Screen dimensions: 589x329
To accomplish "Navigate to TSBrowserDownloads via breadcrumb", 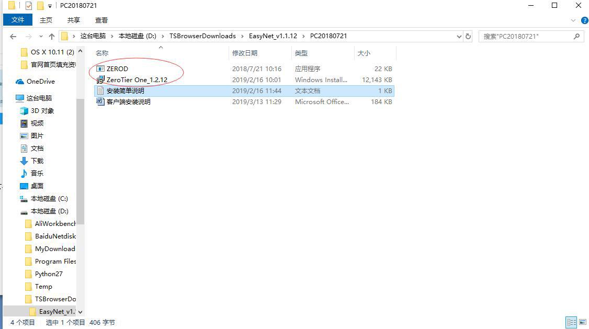I will pyautogui.click(x=204, y=36).
